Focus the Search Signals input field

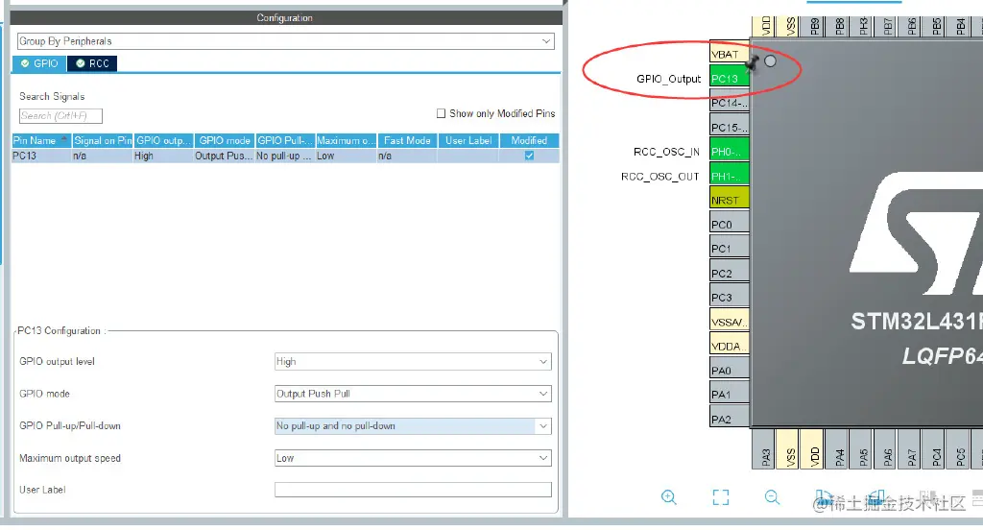[x=60, y=116]
